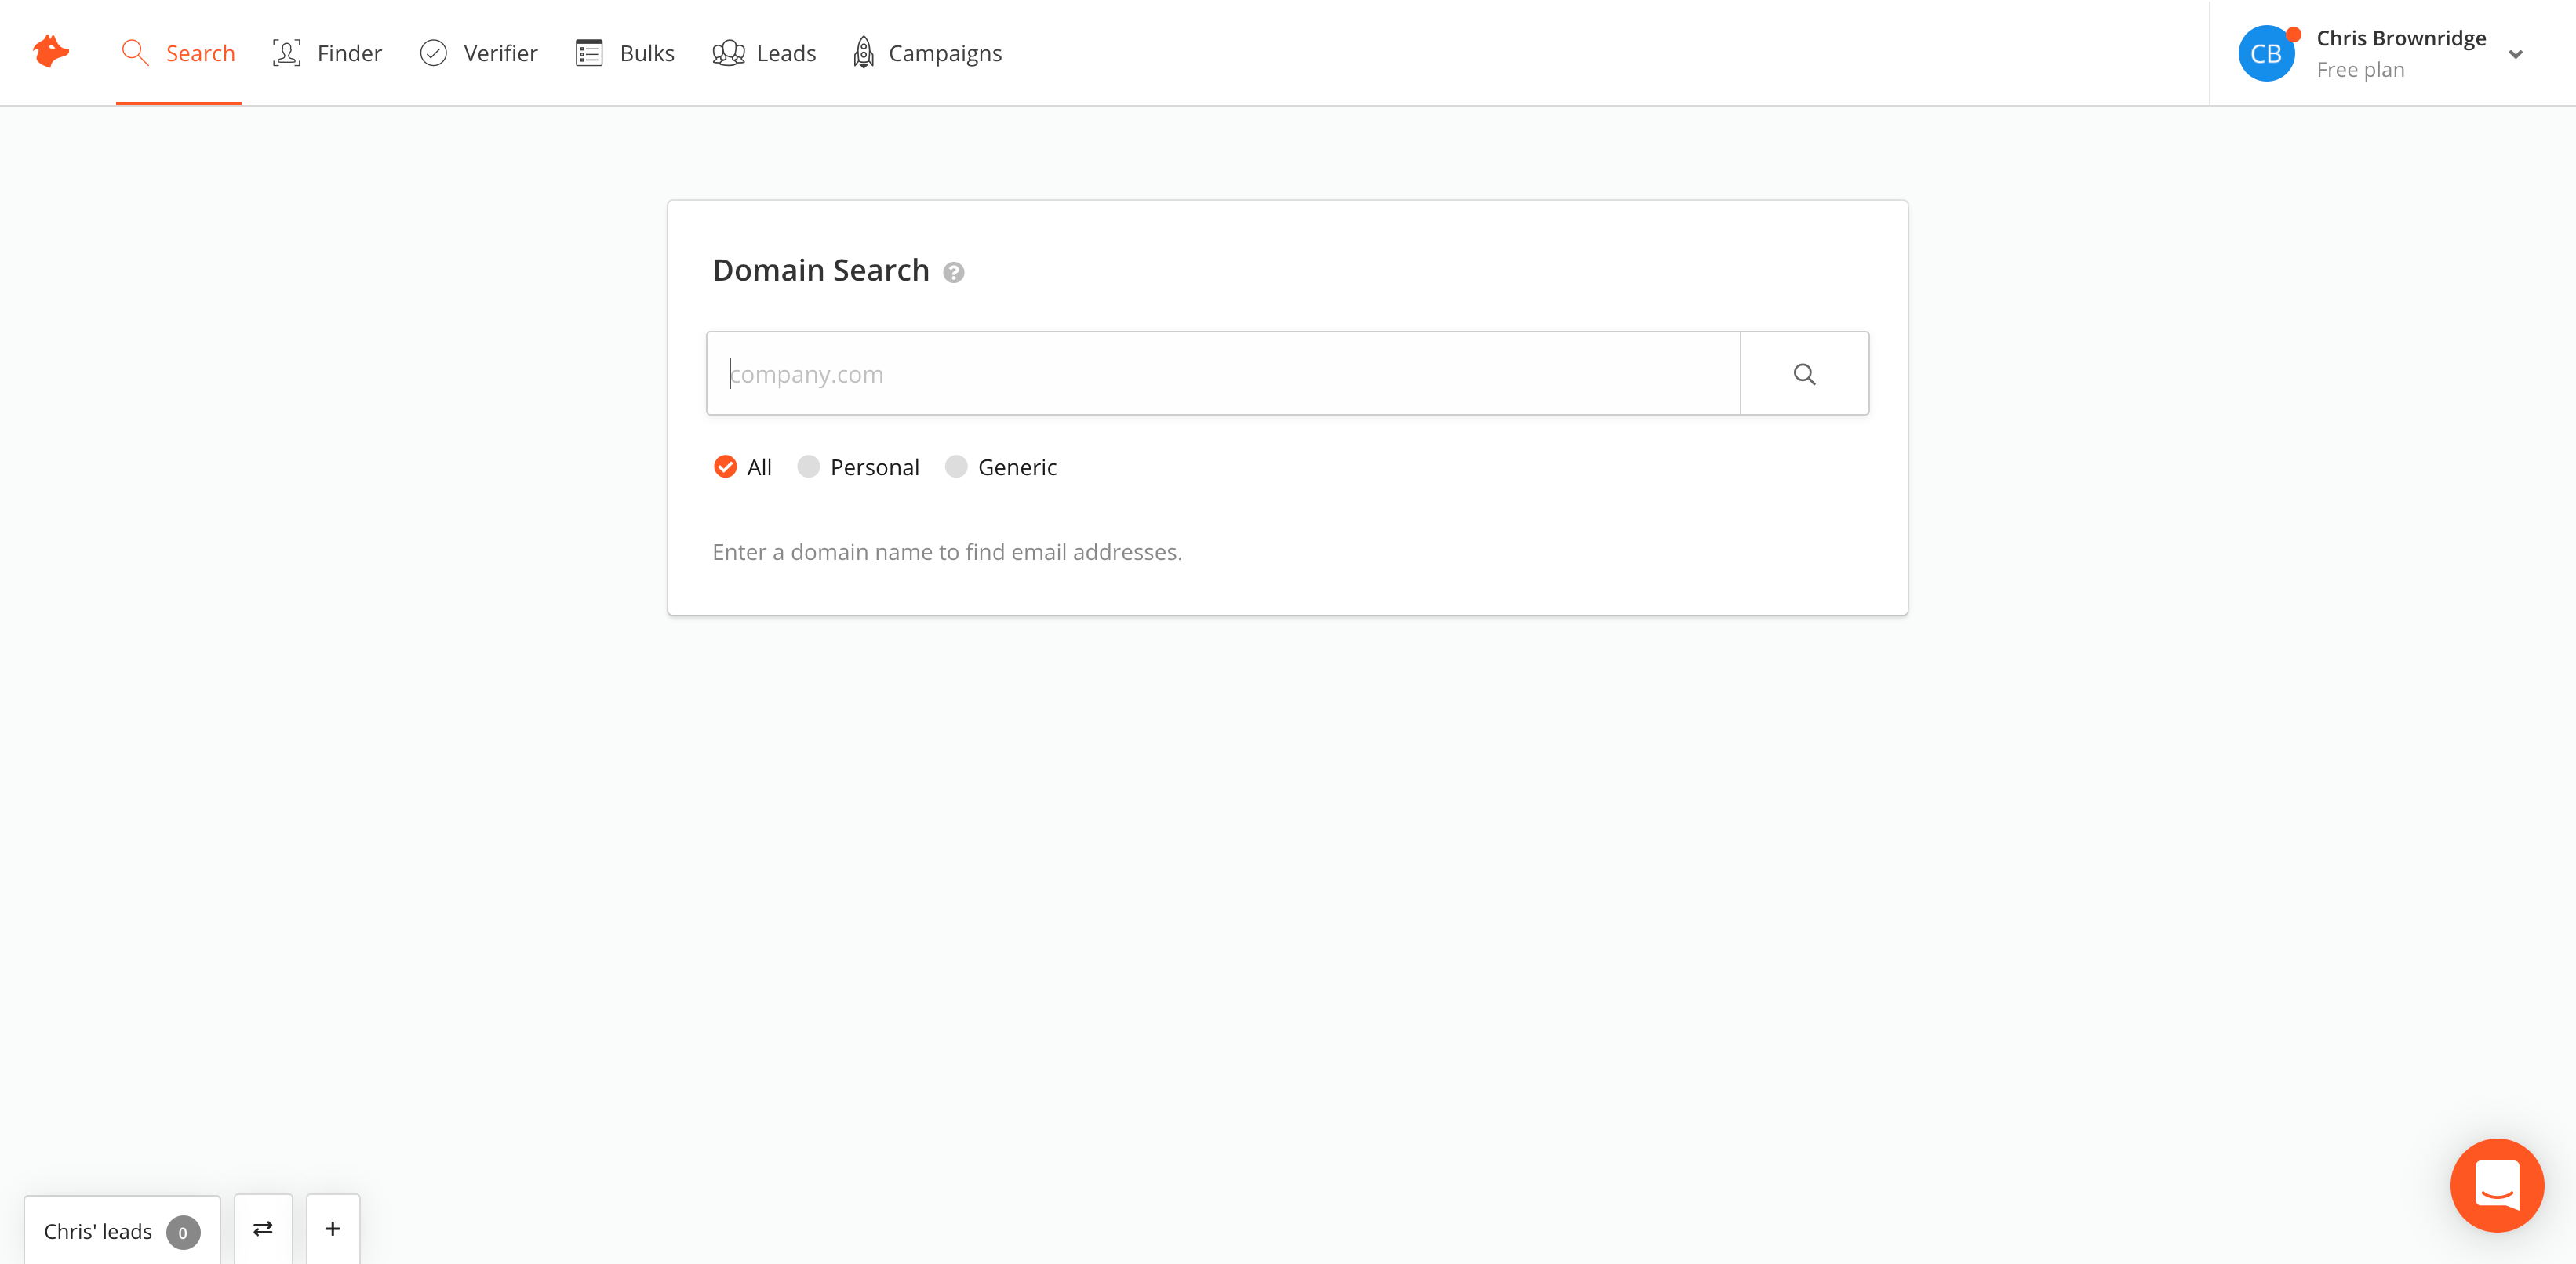The image size is (2576, 1264).
Task: Open the Bulks tab
Action: coord(625,53)
